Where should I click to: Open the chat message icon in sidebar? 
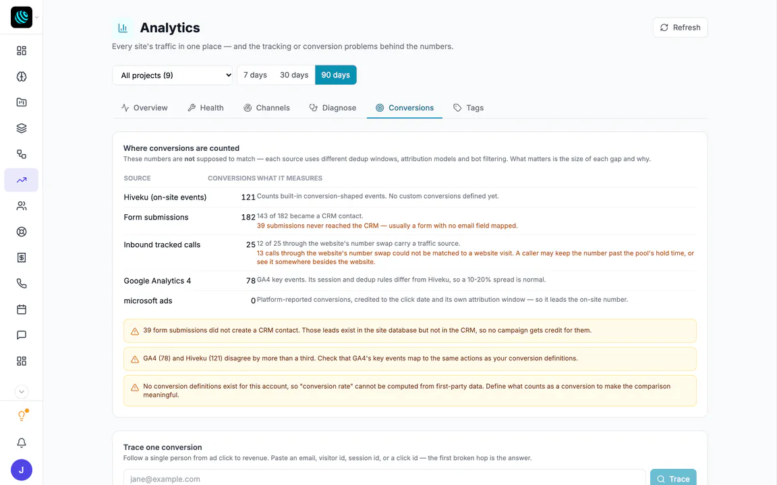22,335
